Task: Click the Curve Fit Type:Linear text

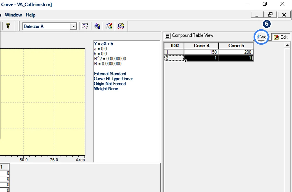Action: point(113,79)
